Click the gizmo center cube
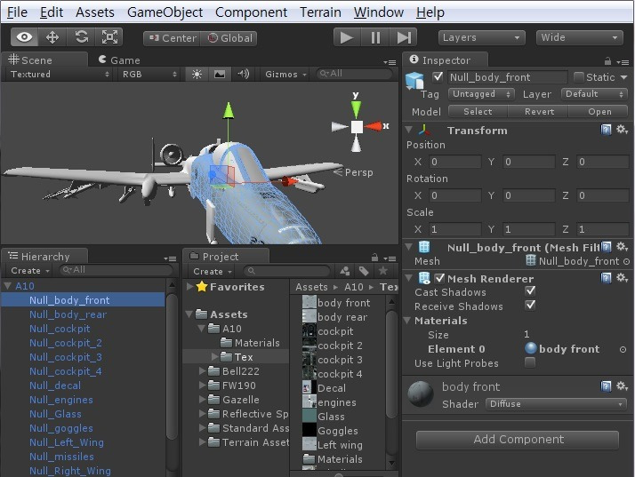635x477 pixels. click(357, 127)
